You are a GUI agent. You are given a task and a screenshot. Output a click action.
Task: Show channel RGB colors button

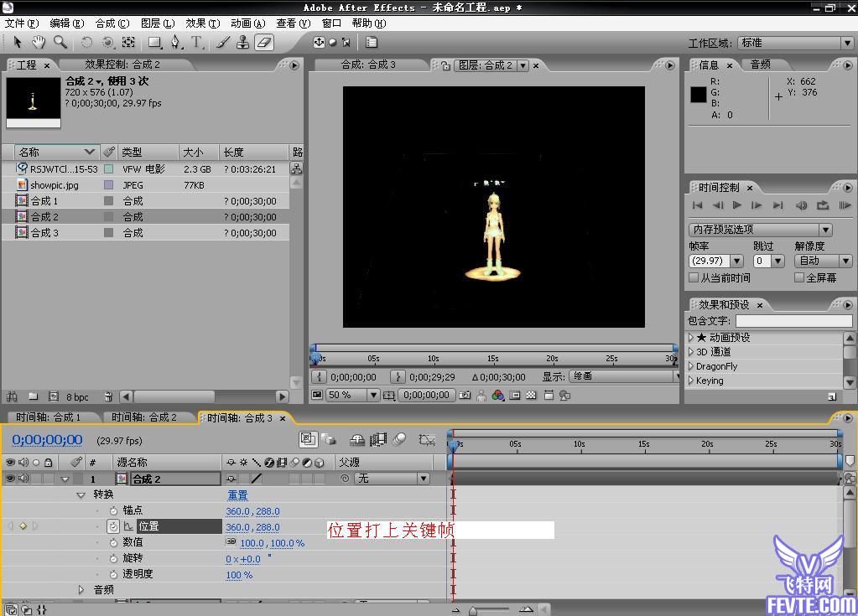[497, 396]
